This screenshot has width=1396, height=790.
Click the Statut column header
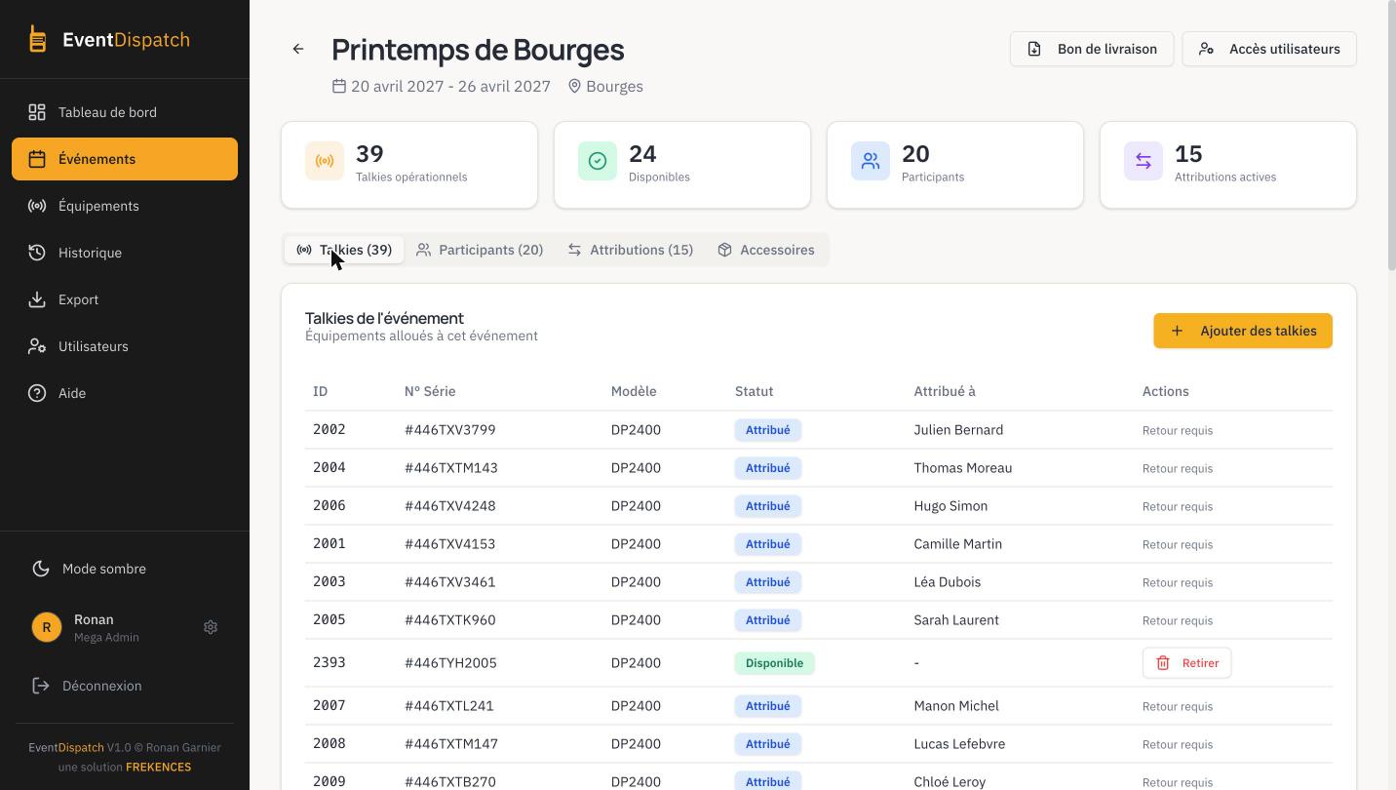pos(754,391)
